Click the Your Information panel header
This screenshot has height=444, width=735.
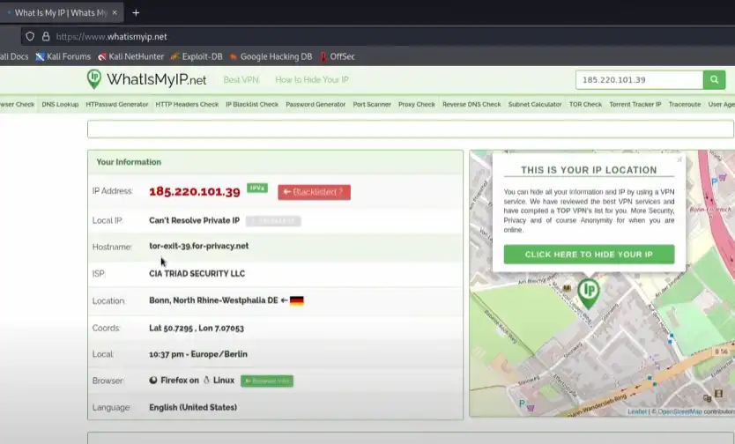(x=275, y=162)
